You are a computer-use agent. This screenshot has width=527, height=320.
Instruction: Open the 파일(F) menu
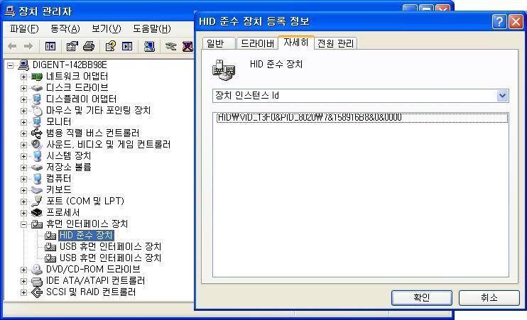point(24,28)
